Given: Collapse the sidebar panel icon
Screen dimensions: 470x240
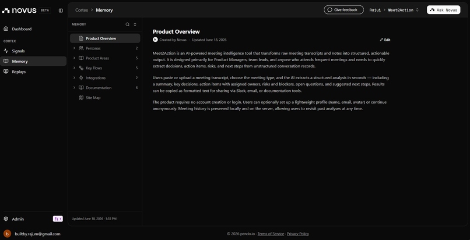Looking at the screenshot, I should (61, 10).
